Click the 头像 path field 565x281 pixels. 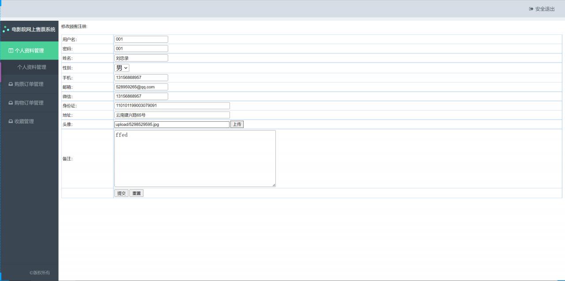pyautogui.click(x=172, y=124)
